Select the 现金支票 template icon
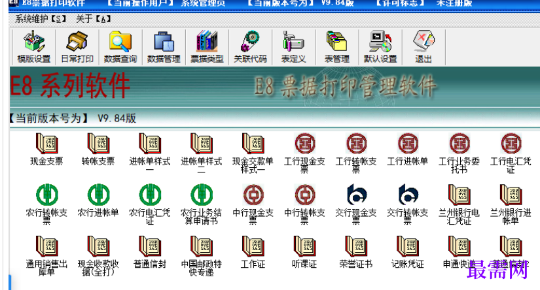 tap(46, 144)
